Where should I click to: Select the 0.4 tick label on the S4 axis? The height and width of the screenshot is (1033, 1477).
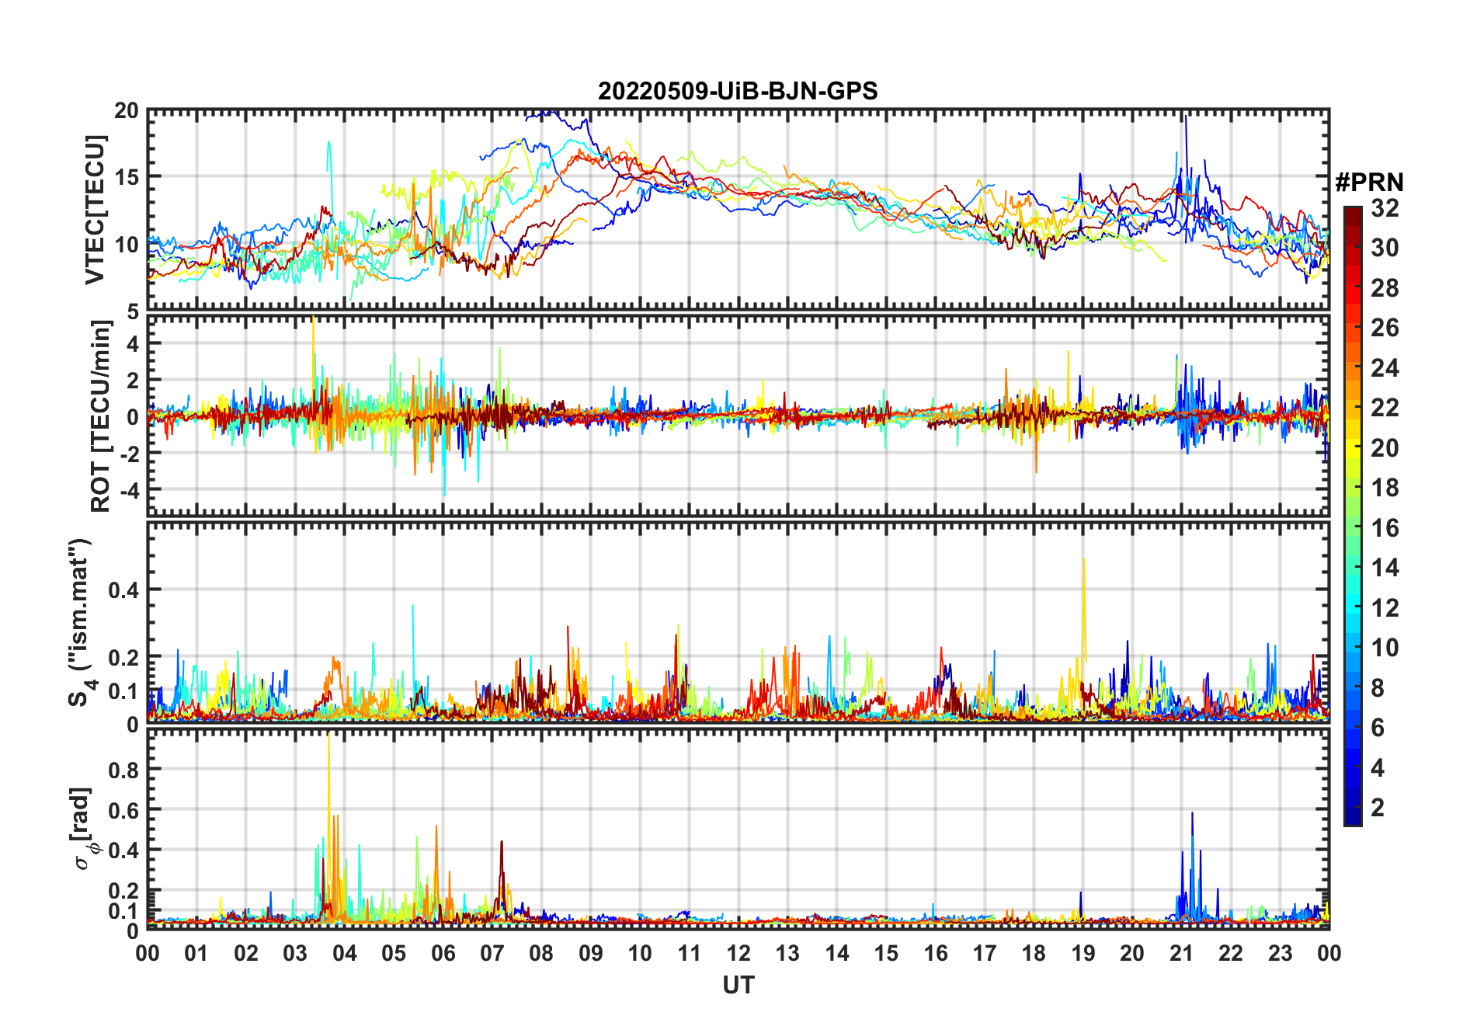pos(123,590)
